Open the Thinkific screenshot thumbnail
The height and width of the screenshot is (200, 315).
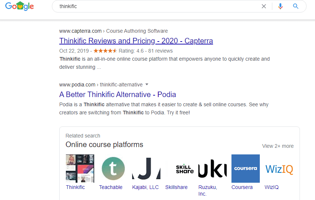pos(80,168)
